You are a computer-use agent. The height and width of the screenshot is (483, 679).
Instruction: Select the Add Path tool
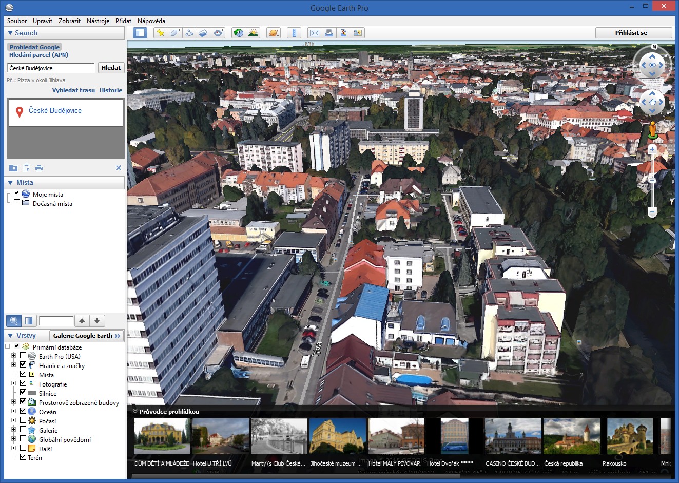coord(190,33)
